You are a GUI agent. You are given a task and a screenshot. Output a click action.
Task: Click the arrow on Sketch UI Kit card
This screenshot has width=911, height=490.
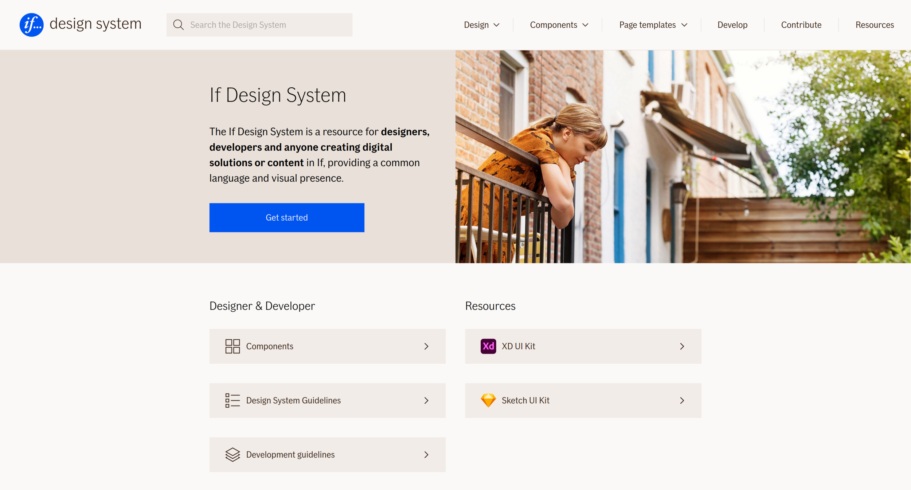coord(682,400)
